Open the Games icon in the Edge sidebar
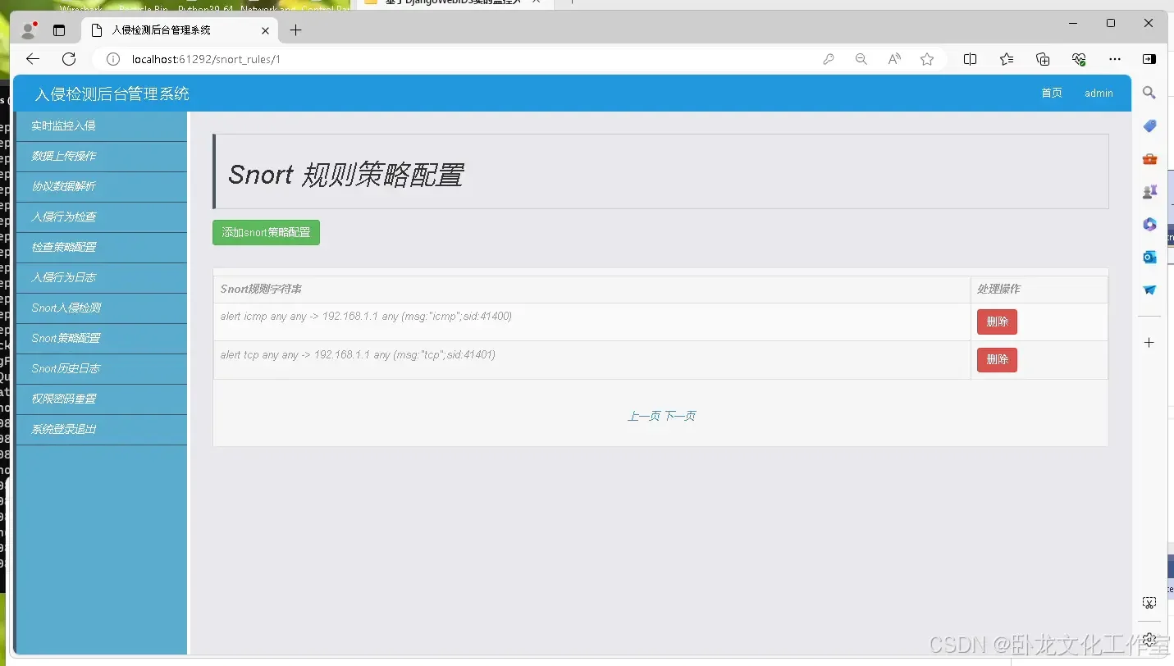Screen dimensions: 1174x666 [1149, 191]
